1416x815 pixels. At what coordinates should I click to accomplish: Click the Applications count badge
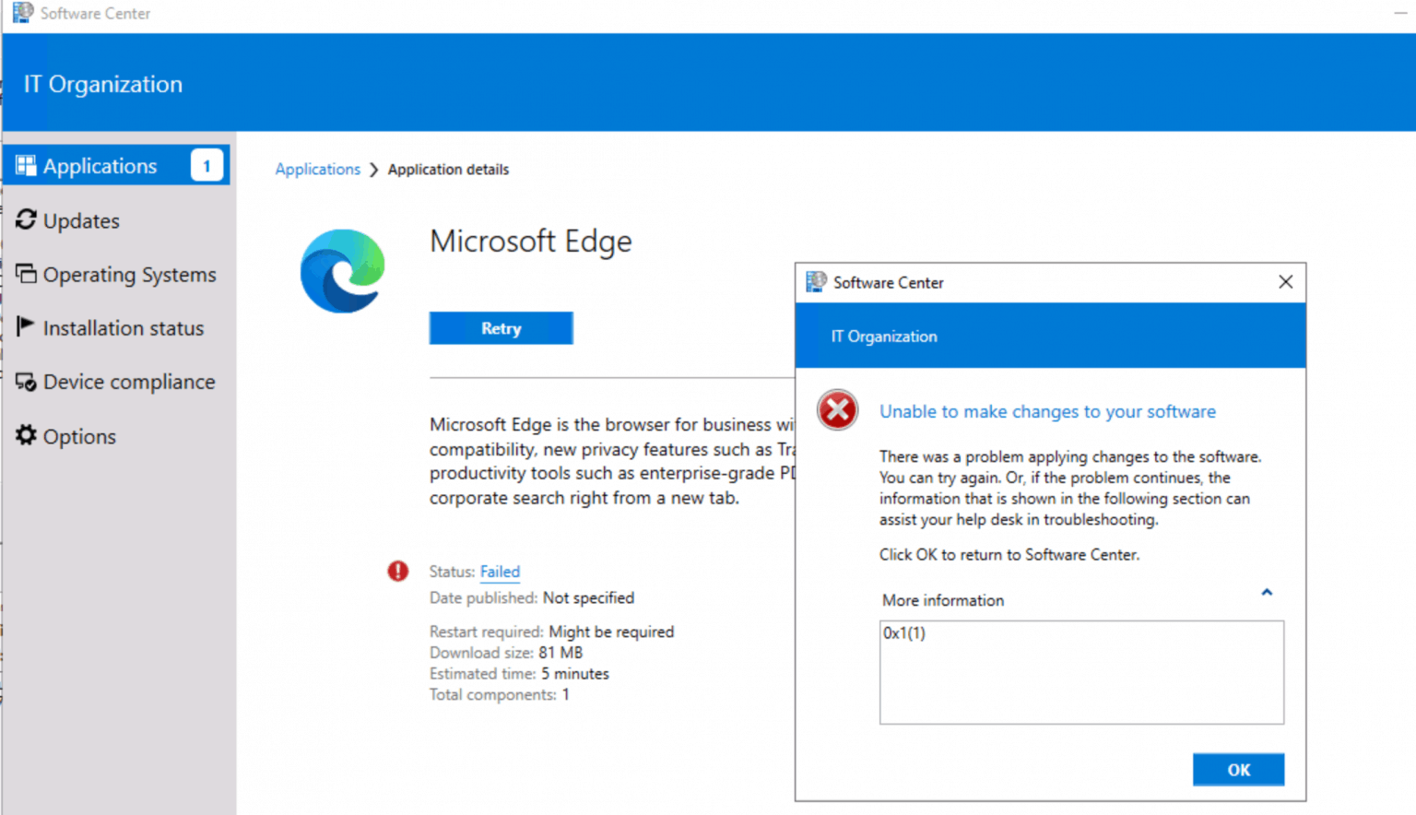[x=208, y=165]
